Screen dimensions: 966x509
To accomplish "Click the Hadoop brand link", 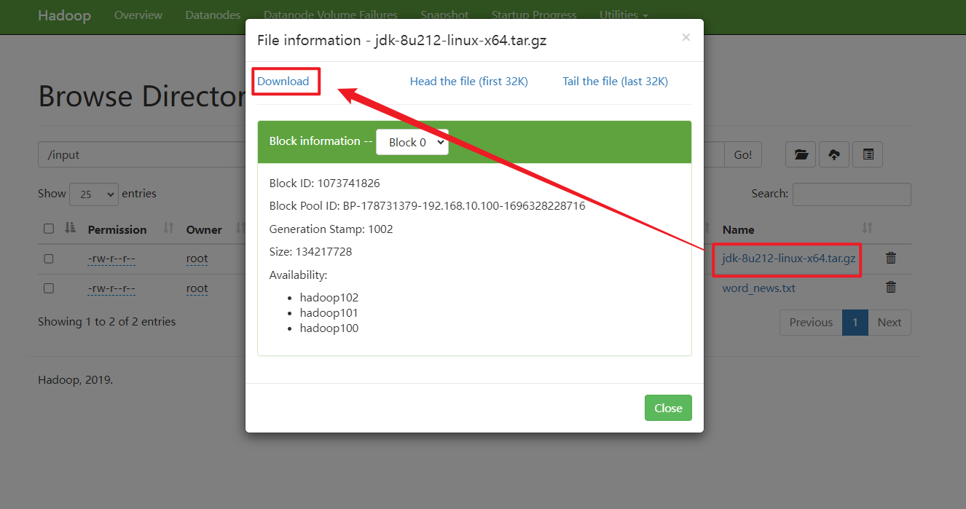I will point(64,15).
